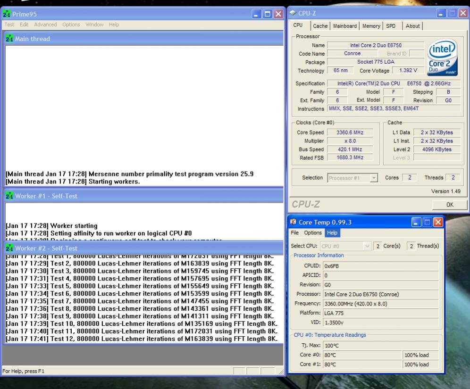Click the Intel Core 2 Duo logo
Screen dimensions: 470x389
pyautogui.click(x=443, y=58)
